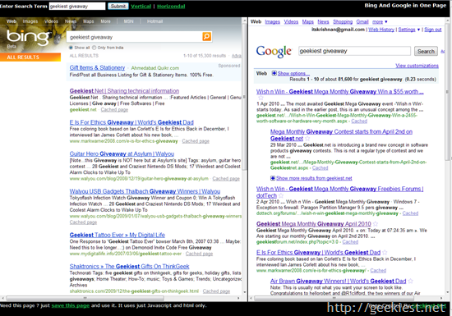Open Cached page for Geekiest.Net Bing result
The image size is (452, 316).
click(x=114, y=110)
